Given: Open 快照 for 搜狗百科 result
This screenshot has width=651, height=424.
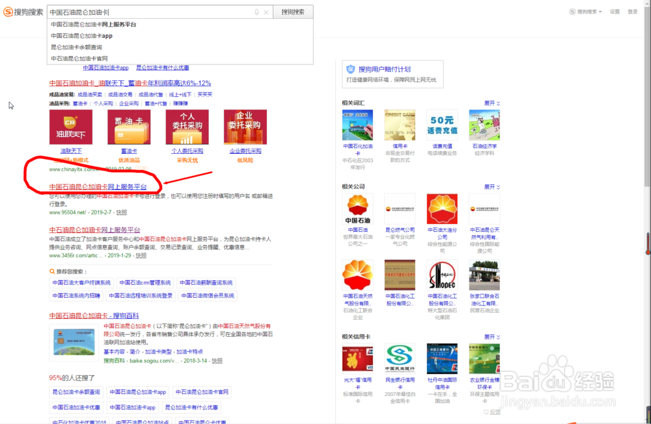Looking at the screenshot, I should [x=217, y=360].
